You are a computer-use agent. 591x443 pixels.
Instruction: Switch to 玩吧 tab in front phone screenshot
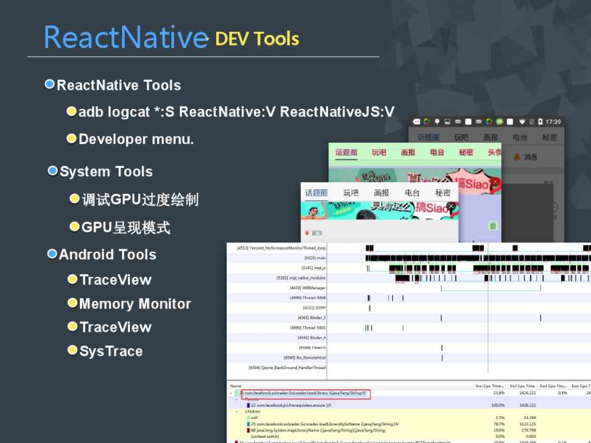[351, 193]
